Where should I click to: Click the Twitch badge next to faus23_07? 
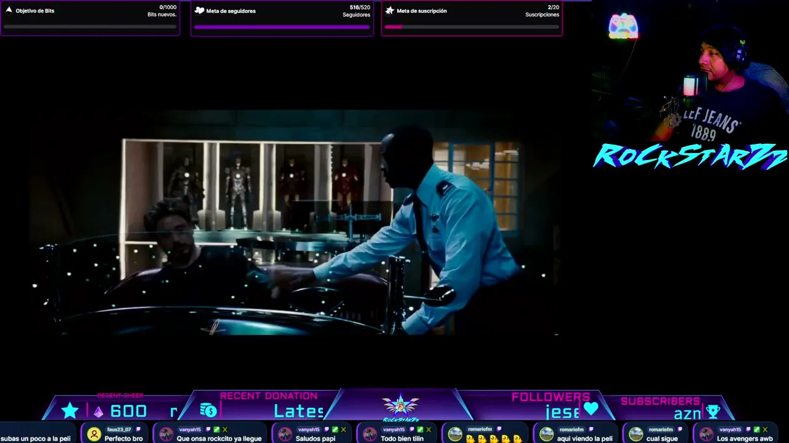tap(138, 429)
